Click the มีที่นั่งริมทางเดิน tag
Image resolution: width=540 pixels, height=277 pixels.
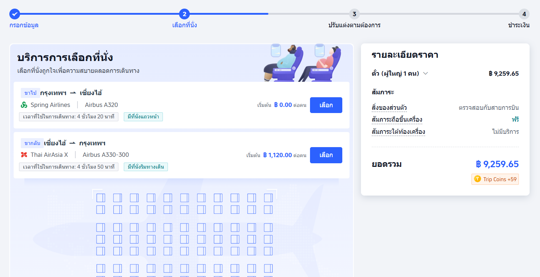coord(146,167)
